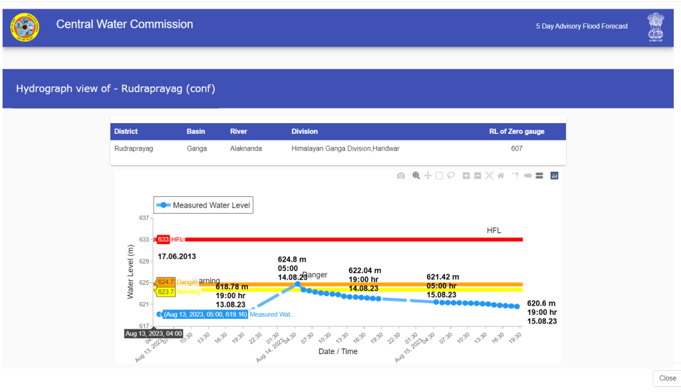Toggle Measured Water Level legend entry
This screenshot has height=392, width=681.
pos(204,206)
